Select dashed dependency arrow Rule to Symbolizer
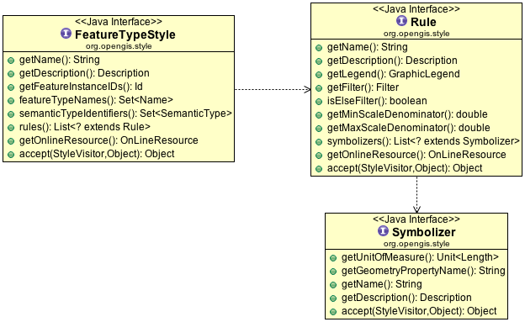525x322 pixels. pos(416,194)
